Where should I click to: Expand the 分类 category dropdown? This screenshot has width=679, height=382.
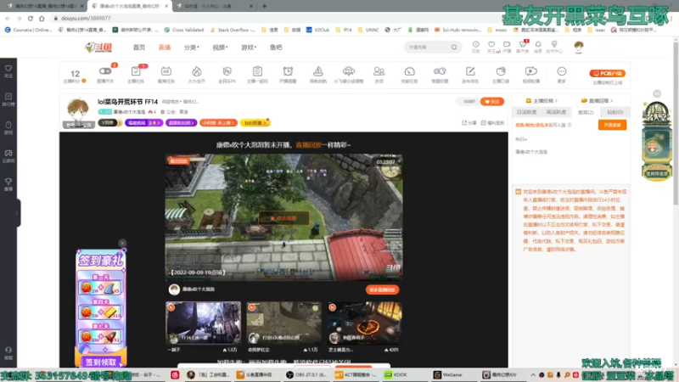(192, 48)
